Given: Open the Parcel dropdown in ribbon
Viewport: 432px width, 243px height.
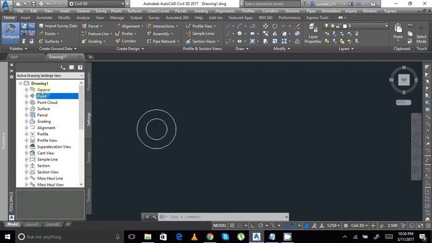Looking at the screenshot, I should 92,26.
